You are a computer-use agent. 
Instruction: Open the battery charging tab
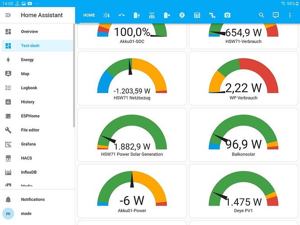(x=136, y=15)
